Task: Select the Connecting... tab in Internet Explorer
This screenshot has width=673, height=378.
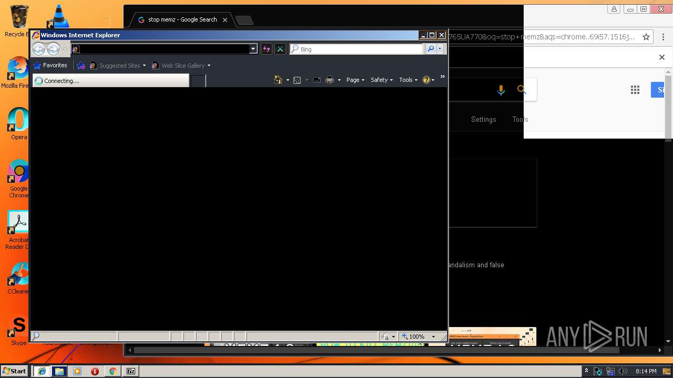Action: coord(110,81)
